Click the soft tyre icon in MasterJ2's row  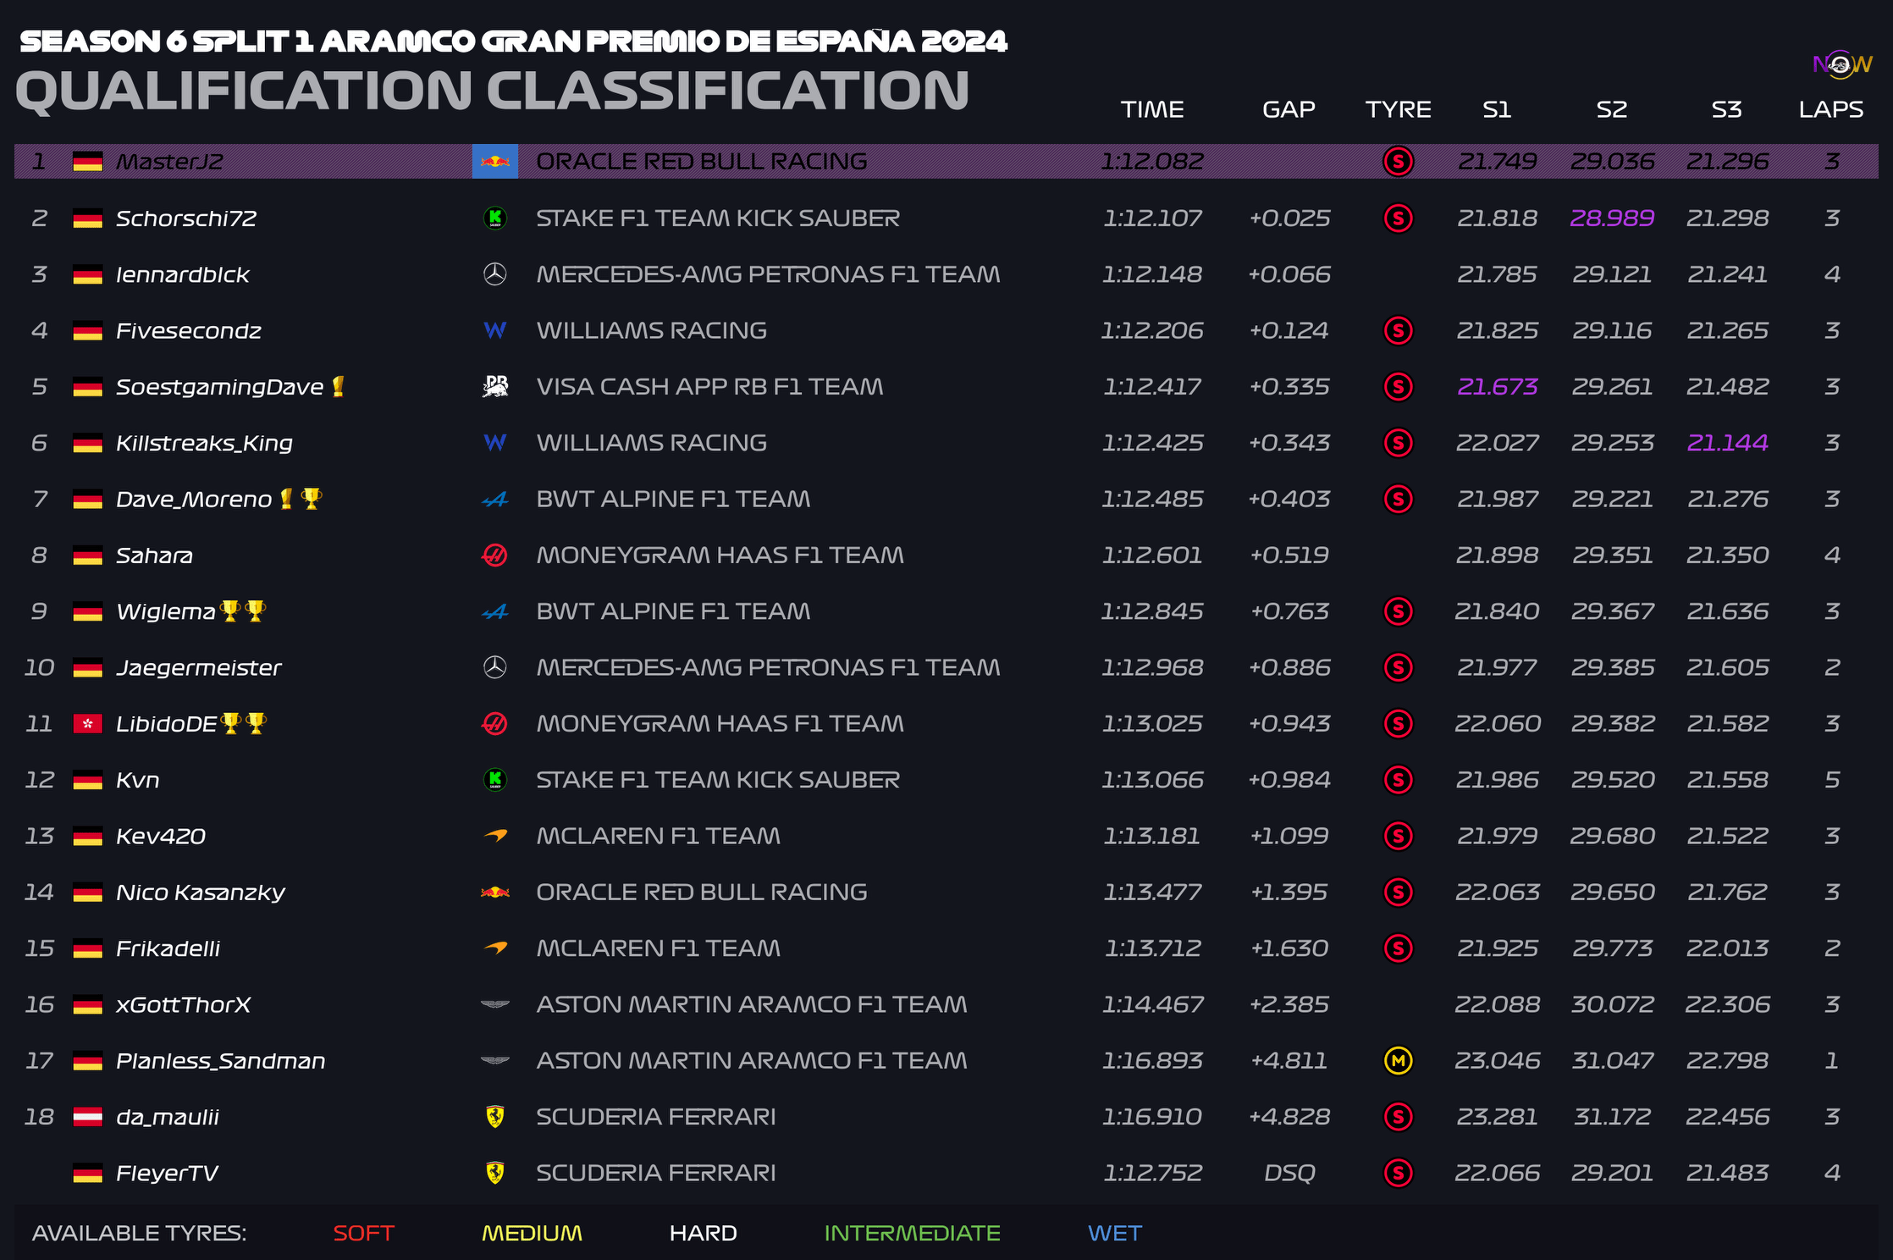tap(1398, 161)
